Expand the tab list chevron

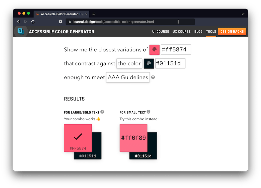[x=243, y=14]
